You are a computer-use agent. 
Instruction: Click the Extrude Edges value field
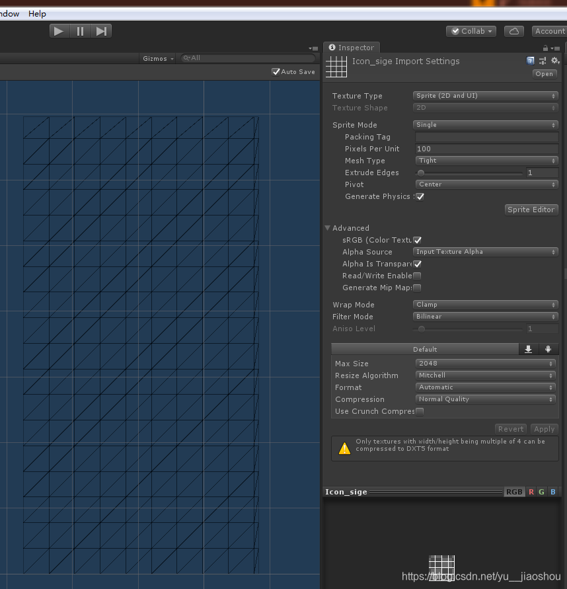[542, 173]
